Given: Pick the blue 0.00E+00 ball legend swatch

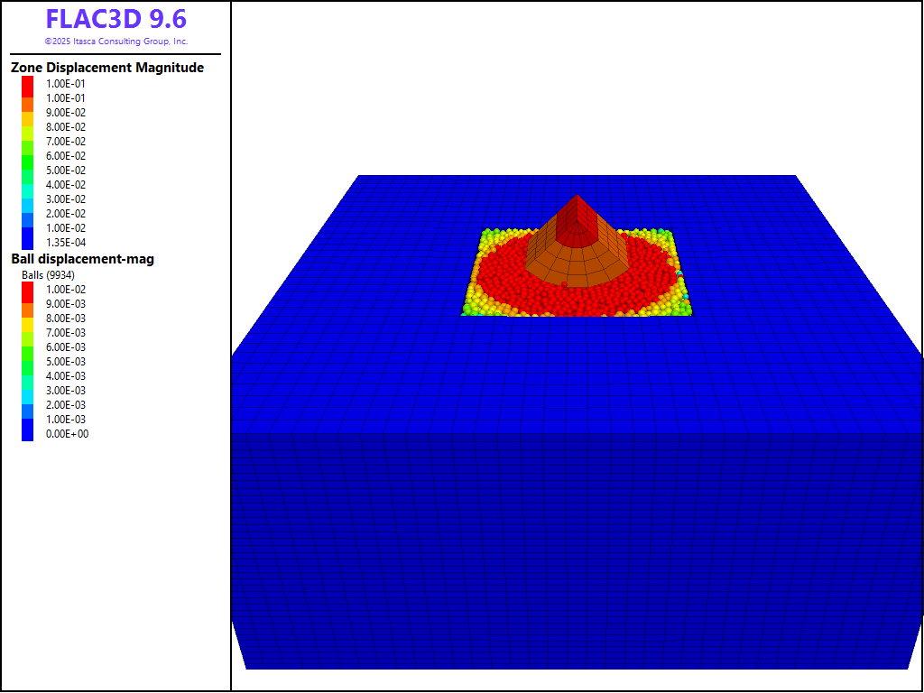Looking at the screenshot, I should 28,433.
